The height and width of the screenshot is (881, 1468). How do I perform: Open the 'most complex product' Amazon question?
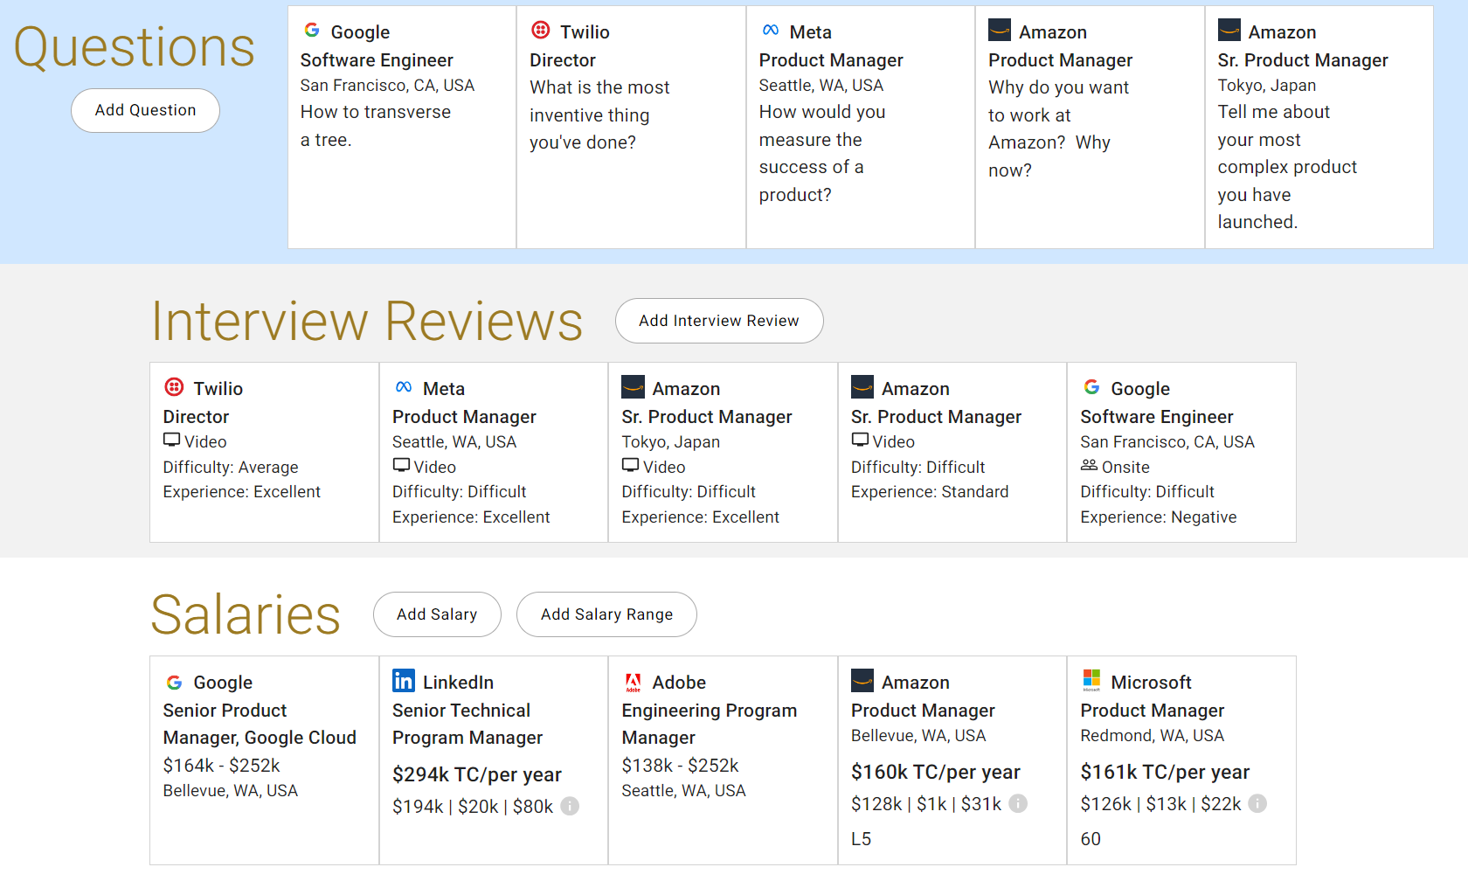coord(1287,167)
